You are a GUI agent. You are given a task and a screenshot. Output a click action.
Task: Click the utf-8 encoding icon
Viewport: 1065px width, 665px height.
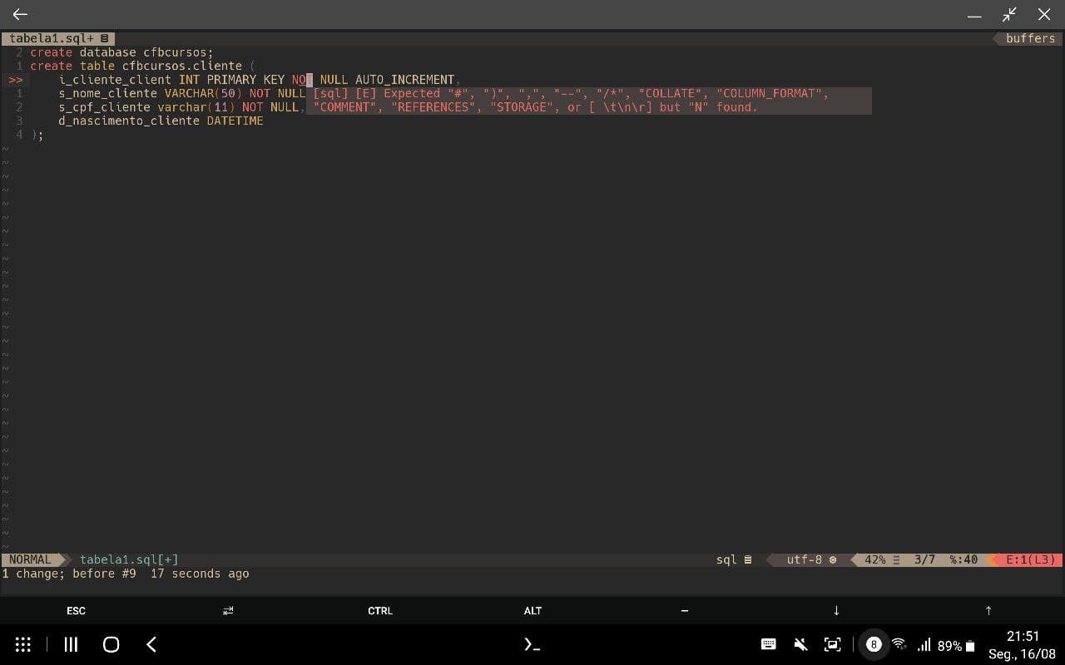[834, 559]
